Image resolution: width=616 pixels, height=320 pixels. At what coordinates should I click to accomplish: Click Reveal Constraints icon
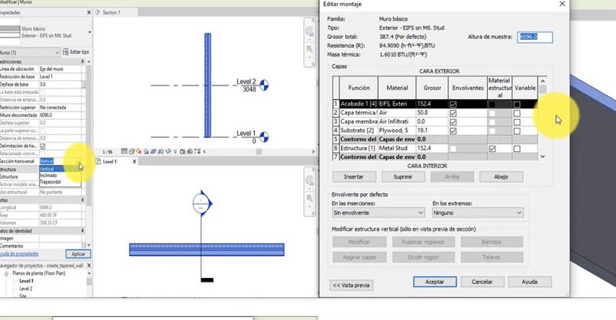[x=197, y=151]
